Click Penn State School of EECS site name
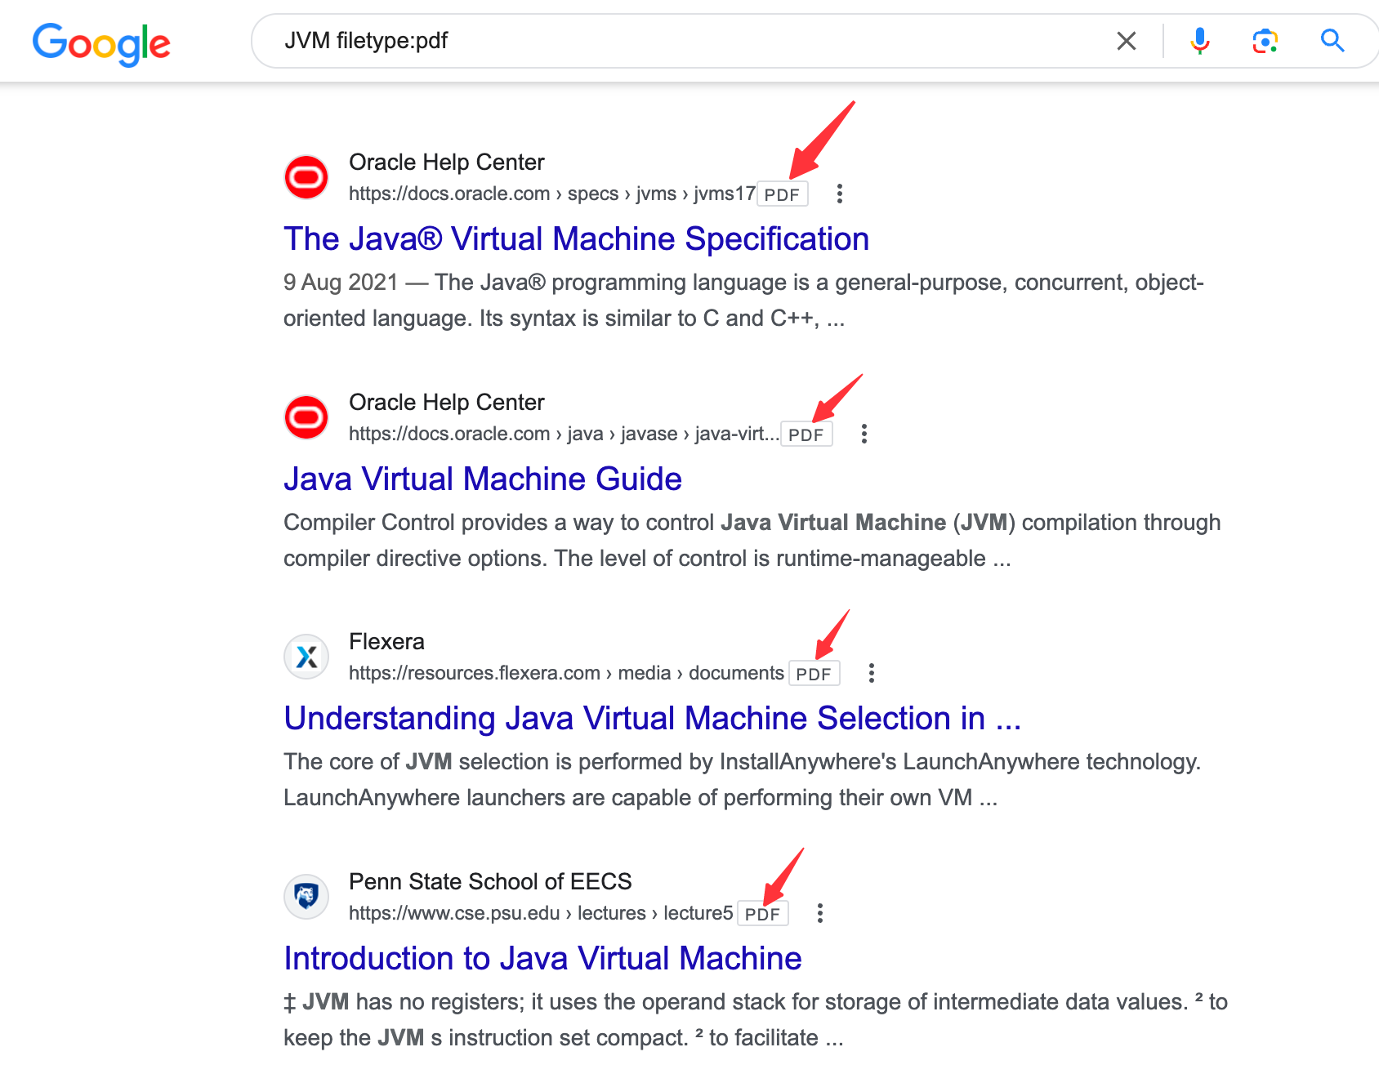This screenshot has height=1065, width=1379. 490,882
